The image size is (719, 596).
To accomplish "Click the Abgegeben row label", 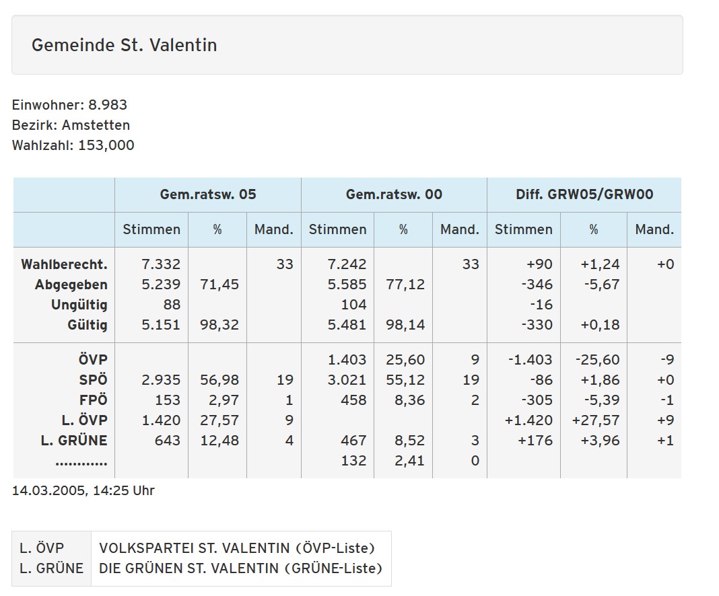I will point(71,285).
